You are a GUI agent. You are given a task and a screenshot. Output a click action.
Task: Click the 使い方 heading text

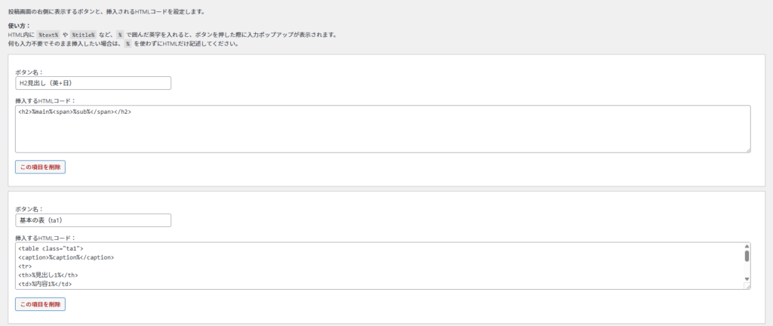[19, 26]
